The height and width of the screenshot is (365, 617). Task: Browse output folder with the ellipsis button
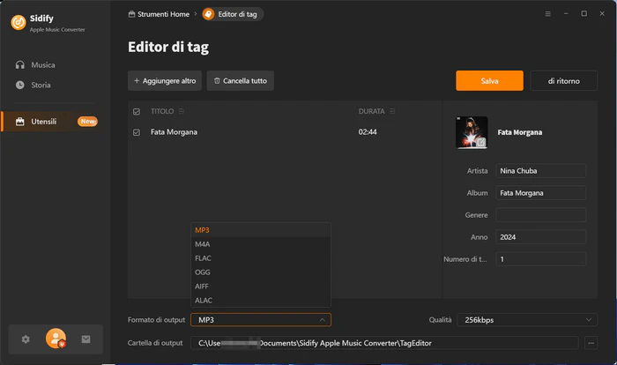click(x=591, y=343)
